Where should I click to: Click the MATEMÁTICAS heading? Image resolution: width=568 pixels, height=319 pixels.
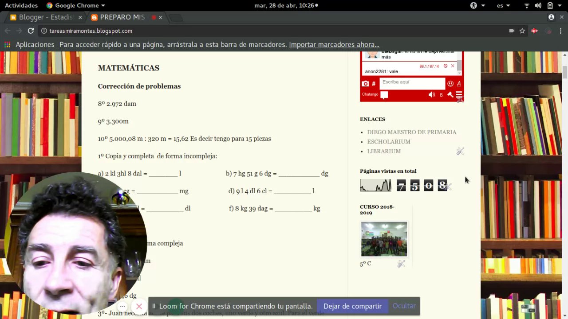[x=129, y=68]
